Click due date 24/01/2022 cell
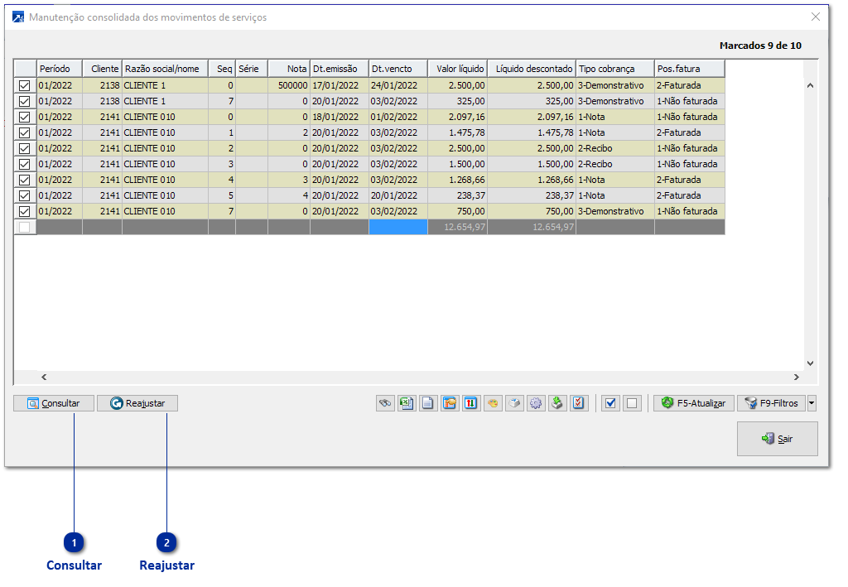The height and width of the screenshot is (587, 848). tap(398, 85)
